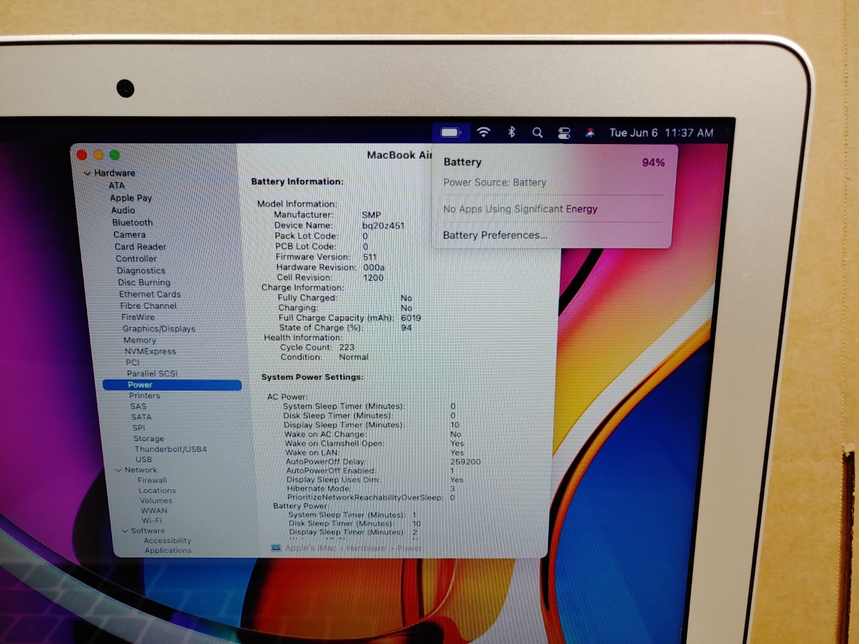Select SPI in sidebar

(x=138, y=428)
